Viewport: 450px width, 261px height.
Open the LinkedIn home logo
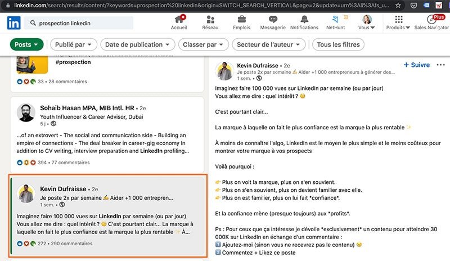tap(13, 22)
